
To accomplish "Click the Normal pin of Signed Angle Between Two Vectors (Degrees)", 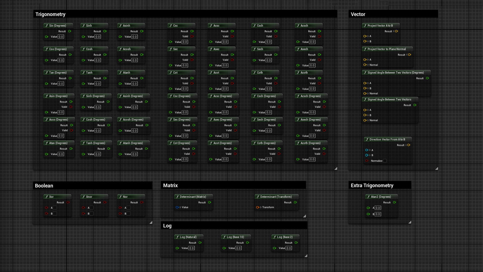I will tap(365, 93).
